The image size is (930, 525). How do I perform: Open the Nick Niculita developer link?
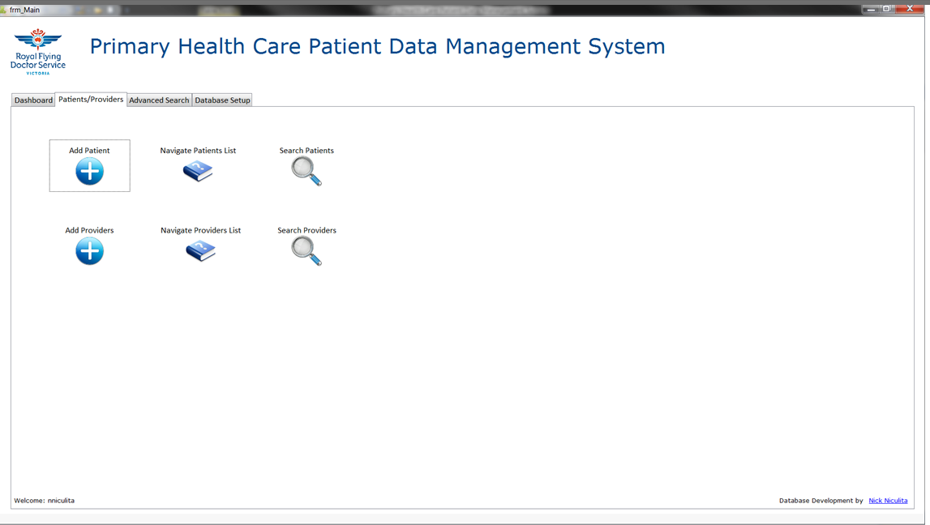click(x=888, y=500)
